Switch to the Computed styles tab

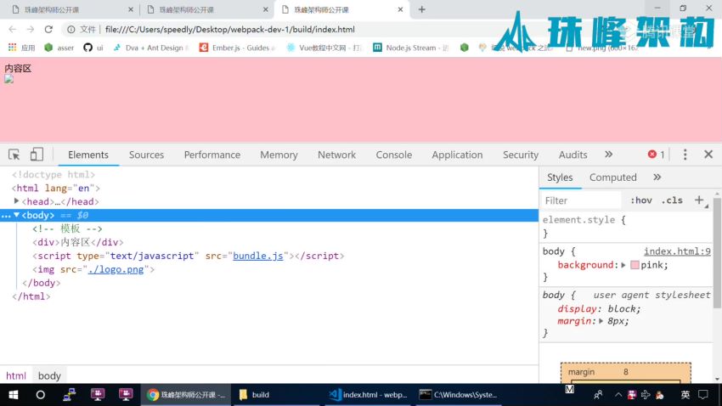(613, 178)
